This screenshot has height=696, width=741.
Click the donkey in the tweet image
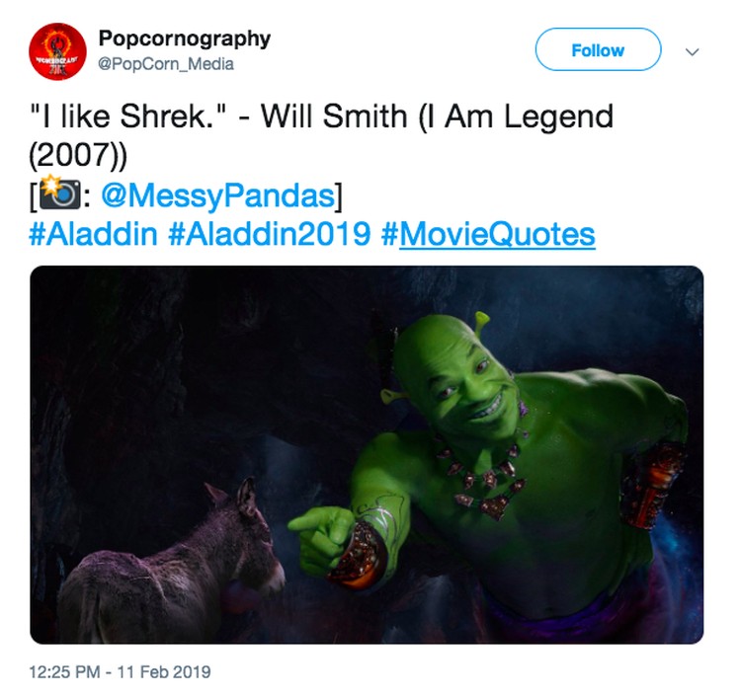point(173,565)
